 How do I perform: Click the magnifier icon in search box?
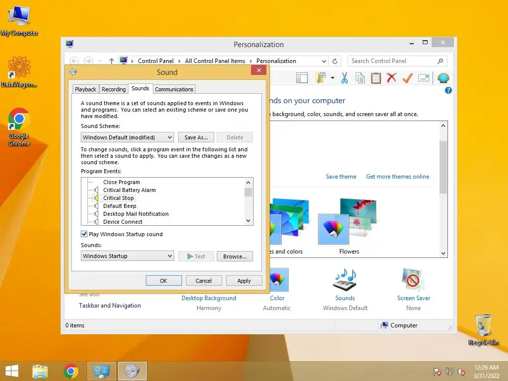[x=440, y=61]
